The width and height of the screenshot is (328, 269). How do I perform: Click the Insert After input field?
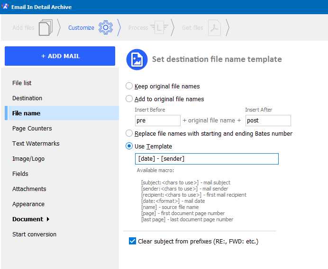[x=268, y=121]
